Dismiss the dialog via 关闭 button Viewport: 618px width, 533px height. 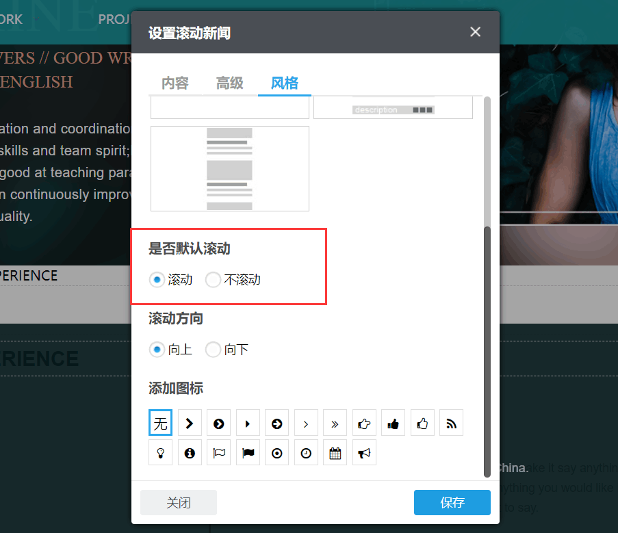coord(178,502)
